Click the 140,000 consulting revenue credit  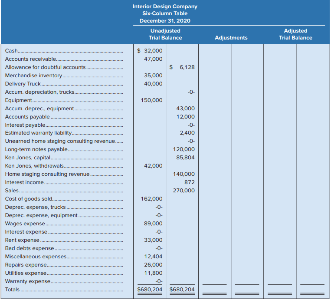pos(184,174)
